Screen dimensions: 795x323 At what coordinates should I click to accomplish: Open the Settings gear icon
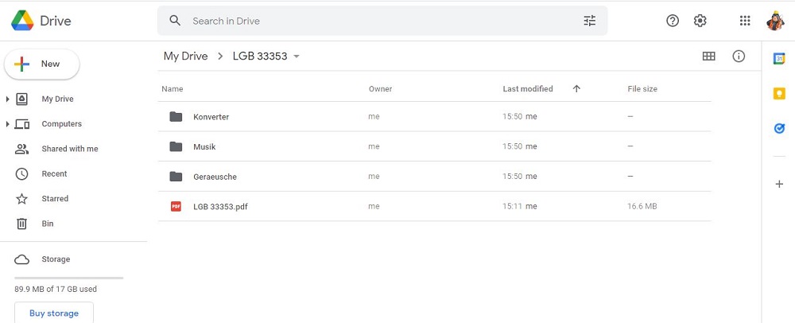coord(700,21)
